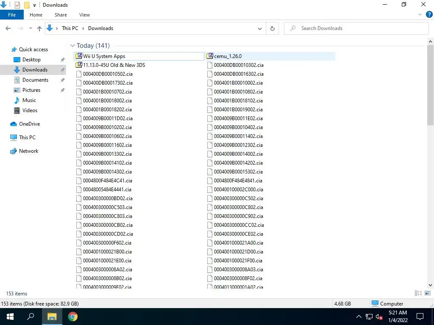Open the notification center icon
Viewport: 434px width, 325px height.
(420, 317)
